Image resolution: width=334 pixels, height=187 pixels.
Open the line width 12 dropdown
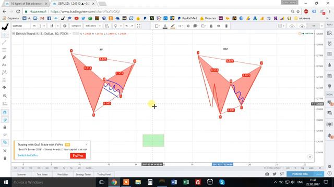coord(181,26)
